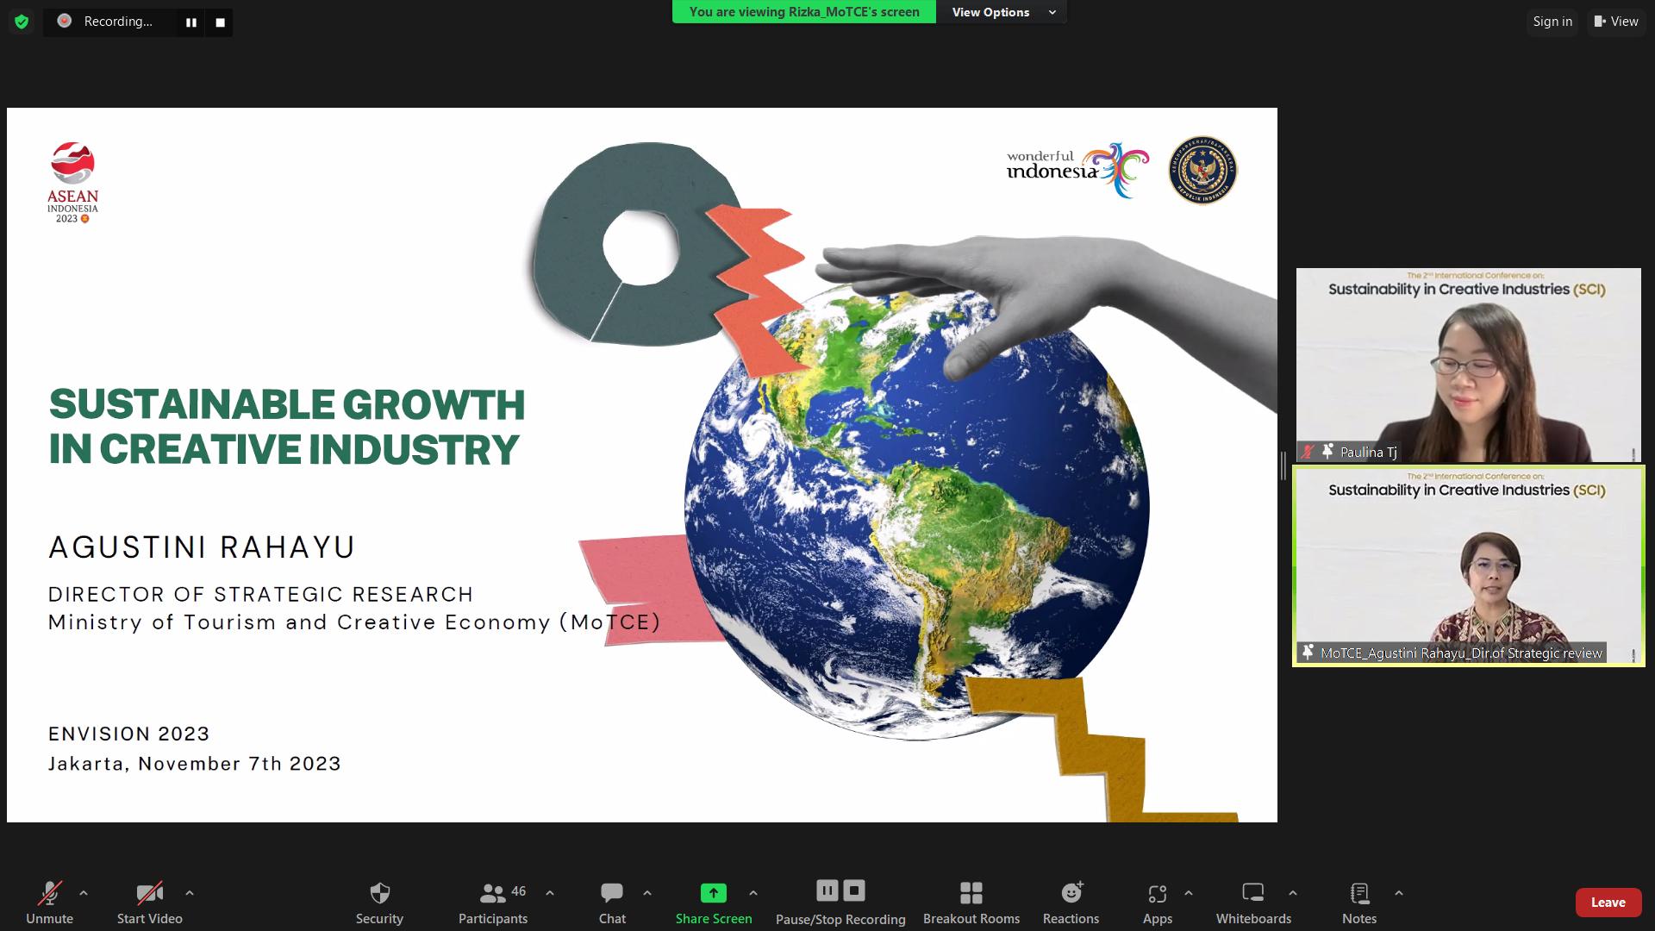Pause recording using the top-left pause button

coord(191,22)
